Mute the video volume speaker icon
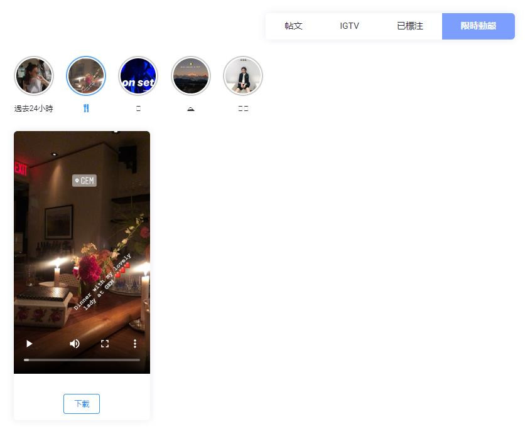Viewport: 530px width, 444px height. pos(74,344)
